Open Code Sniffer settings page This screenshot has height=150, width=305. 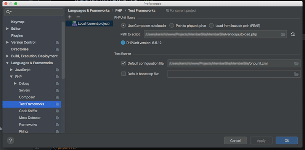[28, 111]
